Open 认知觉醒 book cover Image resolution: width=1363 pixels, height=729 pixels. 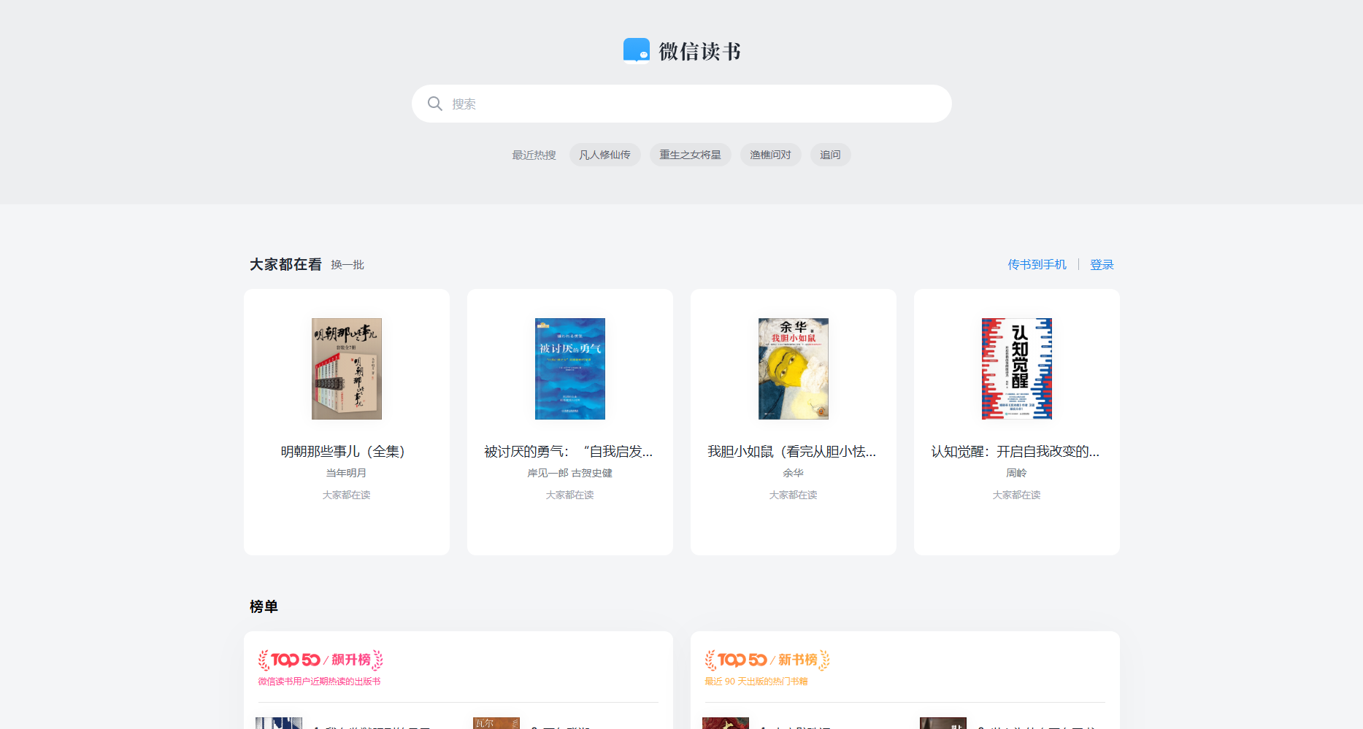tap(1017, 369)
